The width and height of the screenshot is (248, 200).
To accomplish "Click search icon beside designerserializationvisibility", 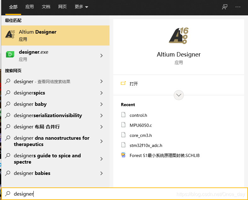I will pos(8,116).
